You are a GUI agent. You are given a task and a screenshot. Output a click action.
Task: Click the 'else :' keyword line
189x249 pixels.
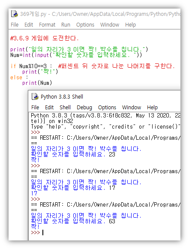[x=19, y=78]
